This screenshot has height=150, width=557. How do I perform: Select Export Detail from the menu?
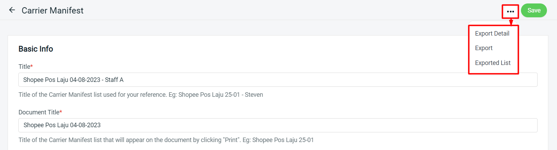(x=492, y=34)
